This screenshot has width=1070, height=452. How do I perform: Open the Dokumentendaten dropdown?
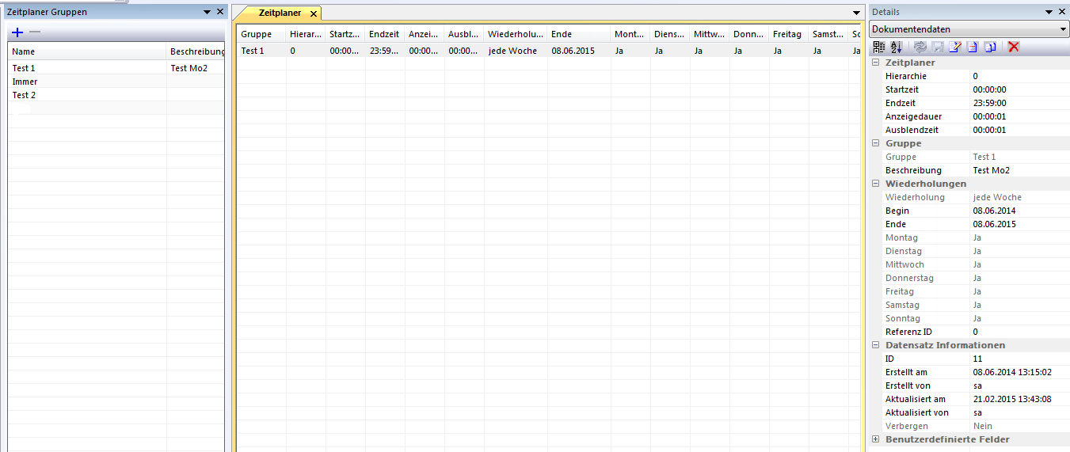tap(1062, 29)
